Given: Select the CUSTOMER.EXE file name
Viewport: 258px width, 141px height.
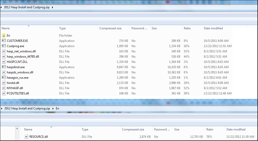Looking at the screenshot, I should pyautogui.click(x=17, y=41).
